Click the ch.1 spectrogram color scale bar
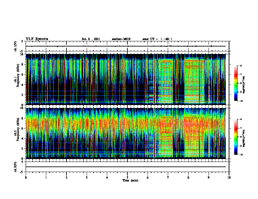258x199 pixels. (x=236, y=83)
